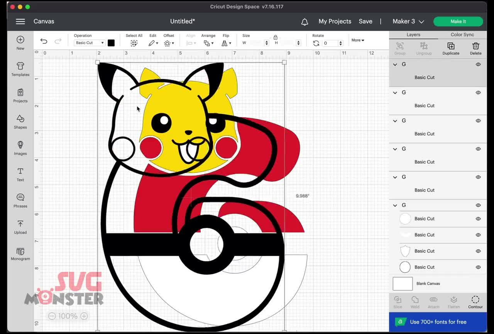Open Use 700+ fonts for free
The height and width of the screenshot is (334, 494).
point(437,322)
